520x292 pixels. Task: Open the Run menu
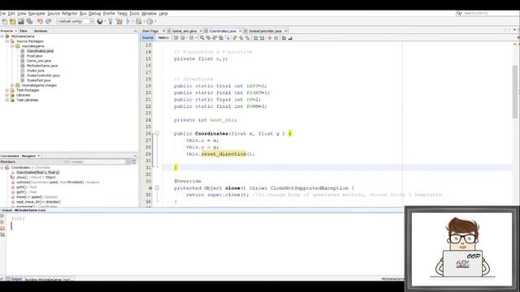[x=83, y=13]
